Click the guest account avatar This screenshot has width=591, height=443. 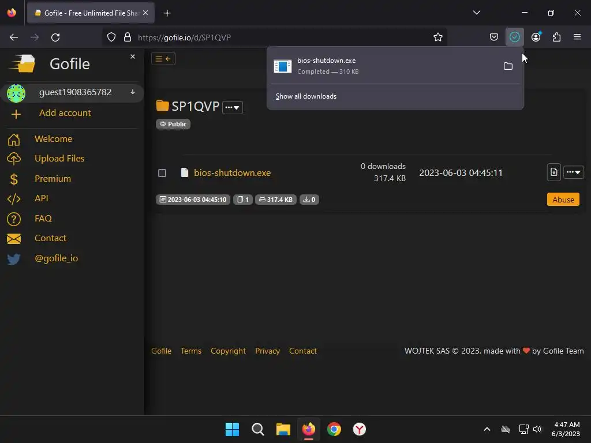[x=16, y=93]
